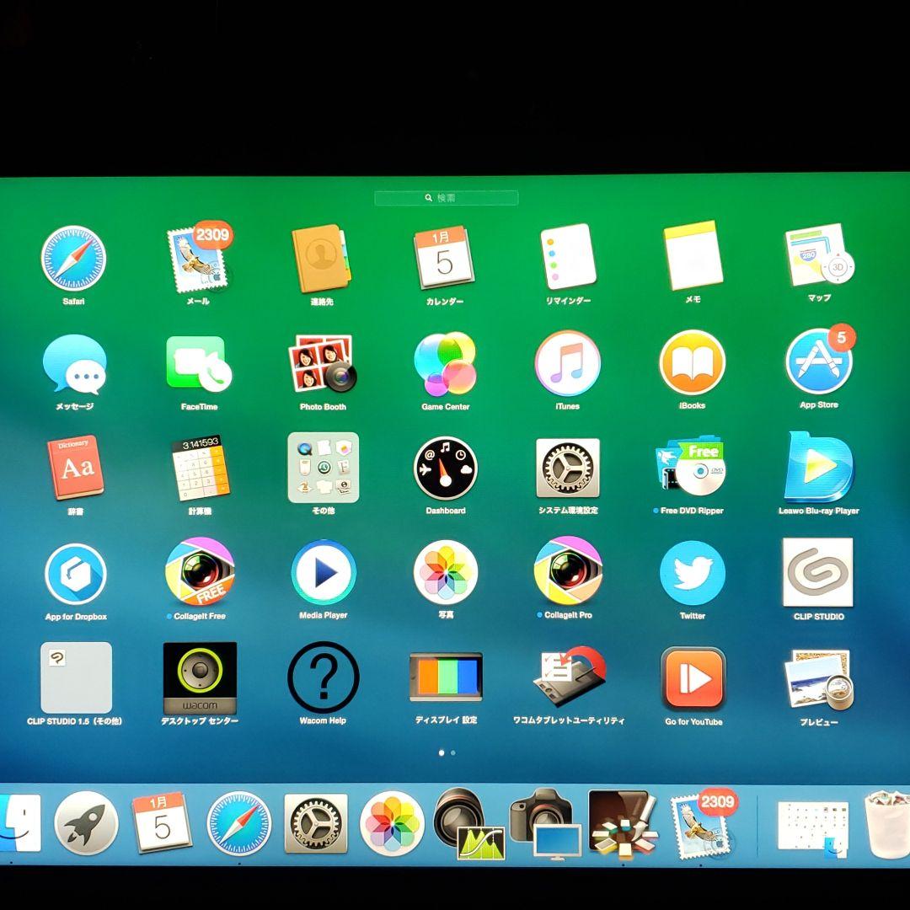Launch iTunes from Launchpad
The width and height of the screenshot is (910, 910).
click(x=567, y=363)
